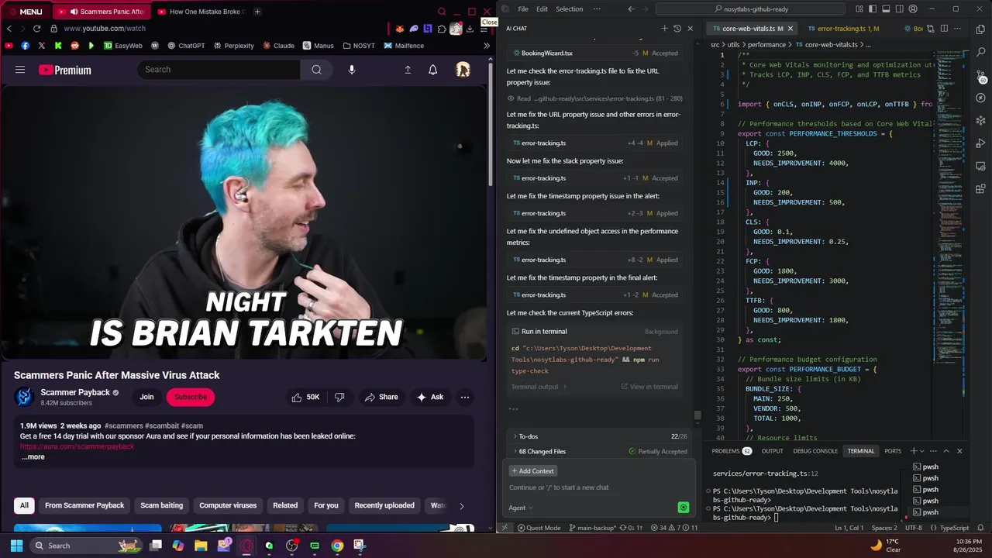The width and height of the screenshot is (992, 558).
Task: Open new terminal launch profile dropdown
Action: (x=921, y=451)
